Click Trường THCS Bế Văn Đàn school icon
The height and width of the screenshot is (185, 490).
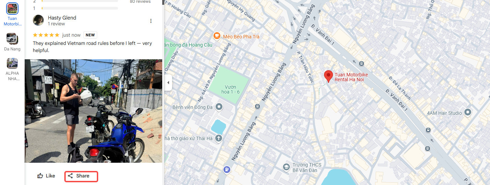(x=286, y=167)
